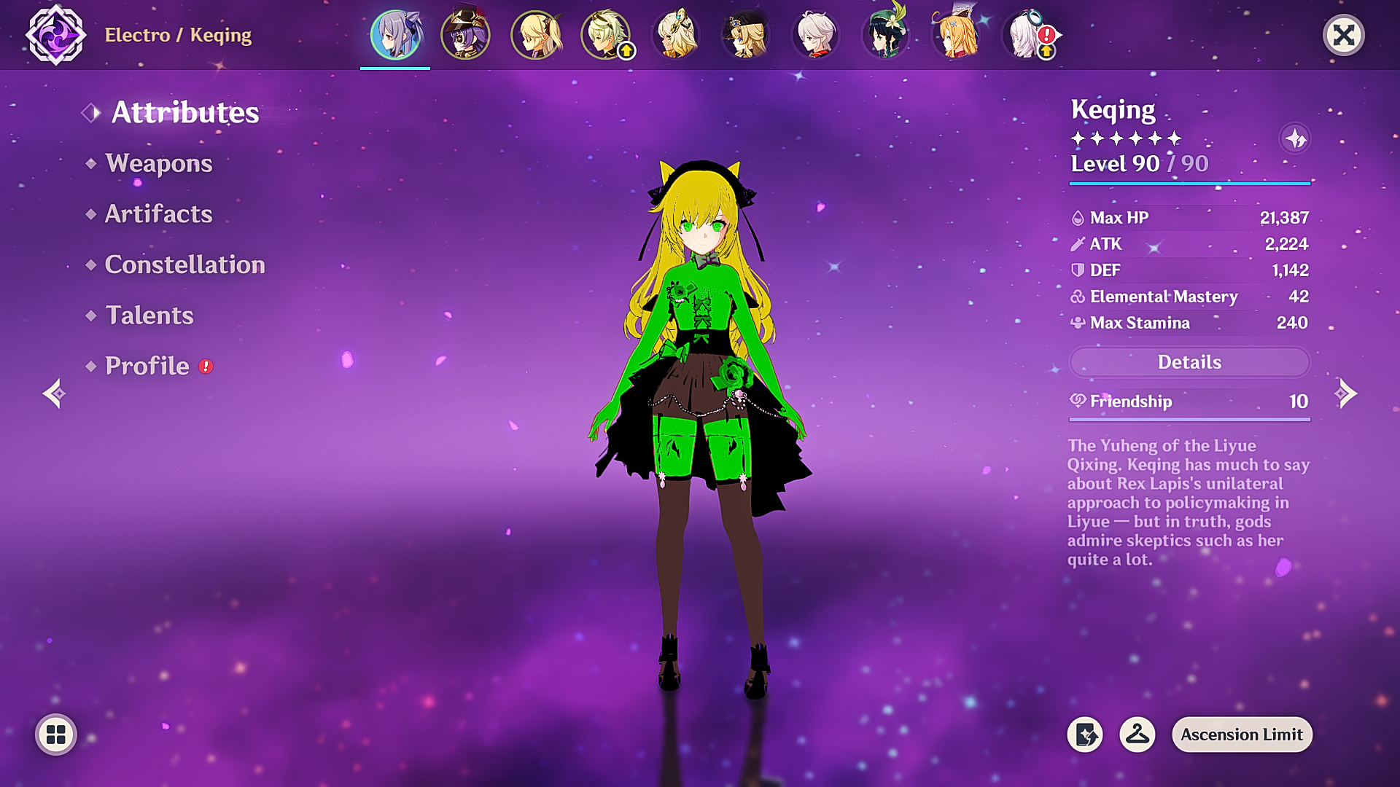
Task: Choose the pale blonde character with gold hair ornament
Action: point(675,35)
